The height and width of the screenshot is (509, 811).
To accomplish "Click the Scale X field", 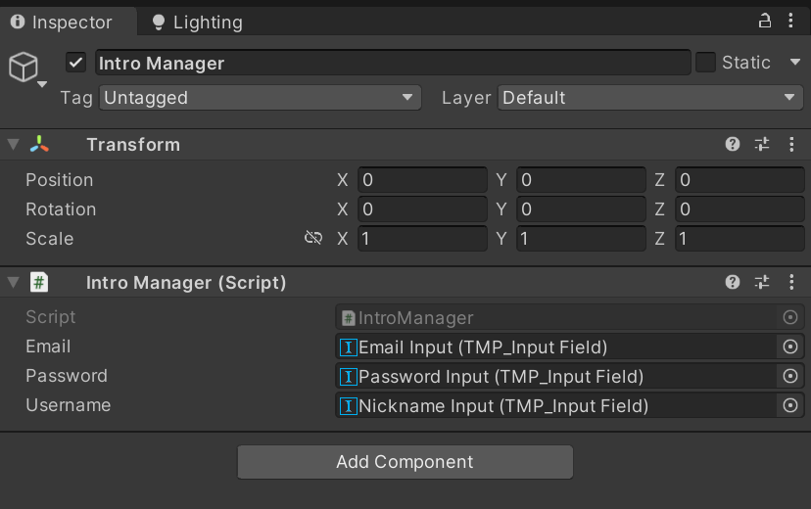I will tap(422, 238).
